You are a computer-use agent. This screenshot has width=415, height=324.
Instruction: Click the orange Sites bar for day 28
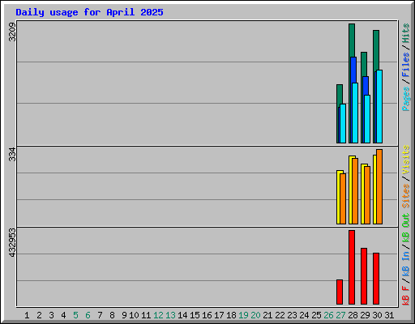[355, 191]
